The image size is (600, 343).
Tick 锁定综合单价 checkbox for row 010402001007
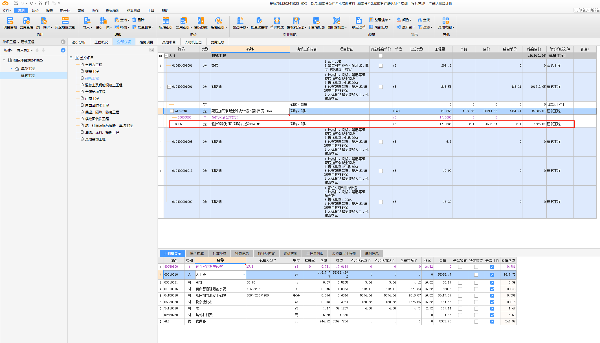(x=381, y=202)
